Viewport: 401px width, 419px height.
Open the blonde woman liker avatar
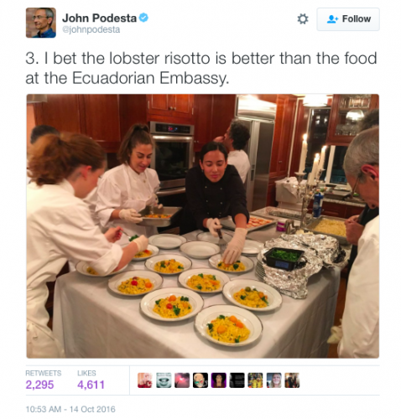click(273, 380)
